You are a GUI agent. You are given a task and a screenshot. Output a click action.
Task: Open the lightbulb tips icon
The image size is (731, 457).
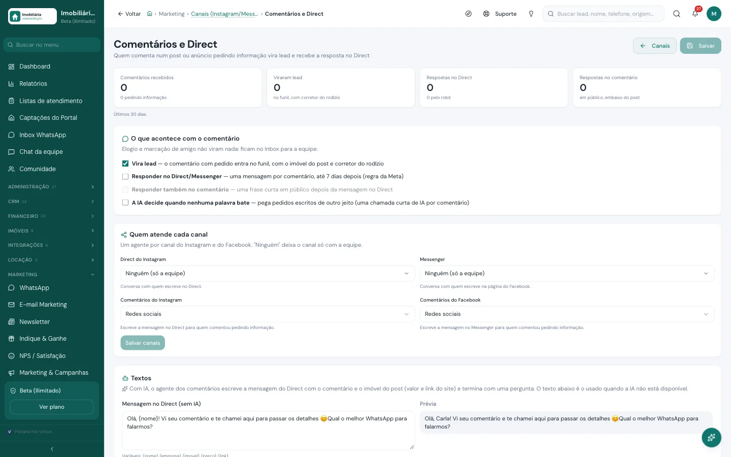pyautogui.click(x=531, y=14)
